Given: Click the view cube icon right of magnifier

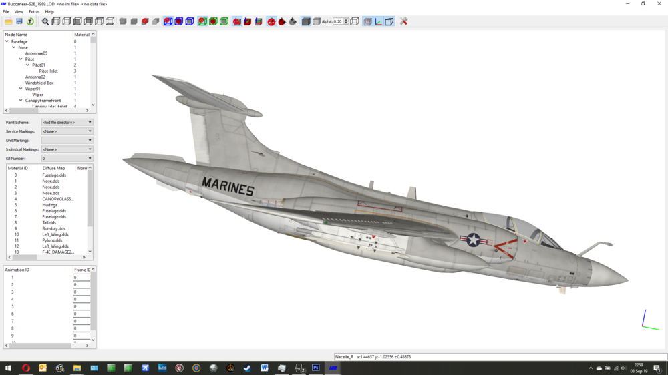Looking at the screenshot, I should point(56,21).
